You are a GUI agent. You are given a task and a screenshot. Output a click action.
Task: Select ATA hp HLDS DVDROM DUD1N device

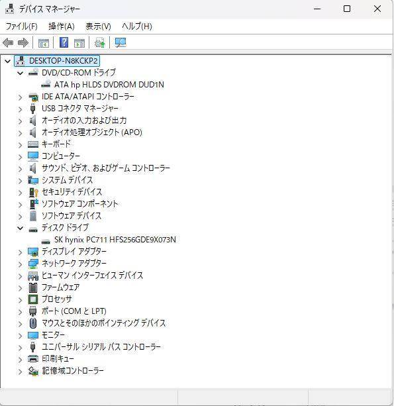109,85
